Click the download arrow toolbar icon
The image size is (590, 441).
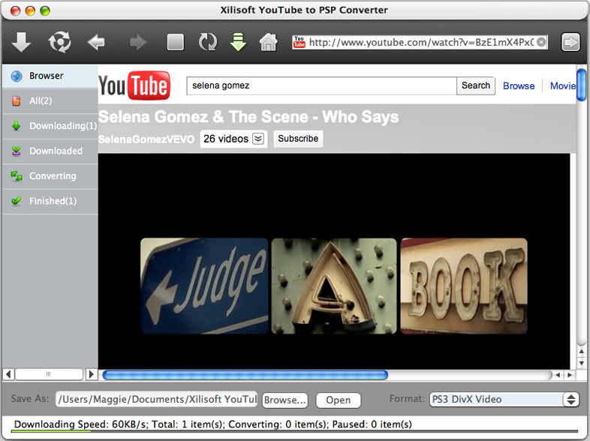[x=22, y=42]
